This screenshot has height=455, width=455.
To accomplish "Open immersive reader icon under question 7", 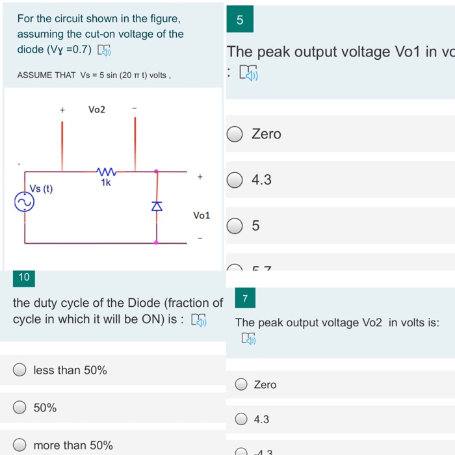I will 248,339.
